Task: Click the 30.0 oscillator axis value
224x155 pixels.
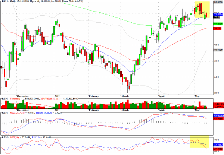Action: coord(217,151)
